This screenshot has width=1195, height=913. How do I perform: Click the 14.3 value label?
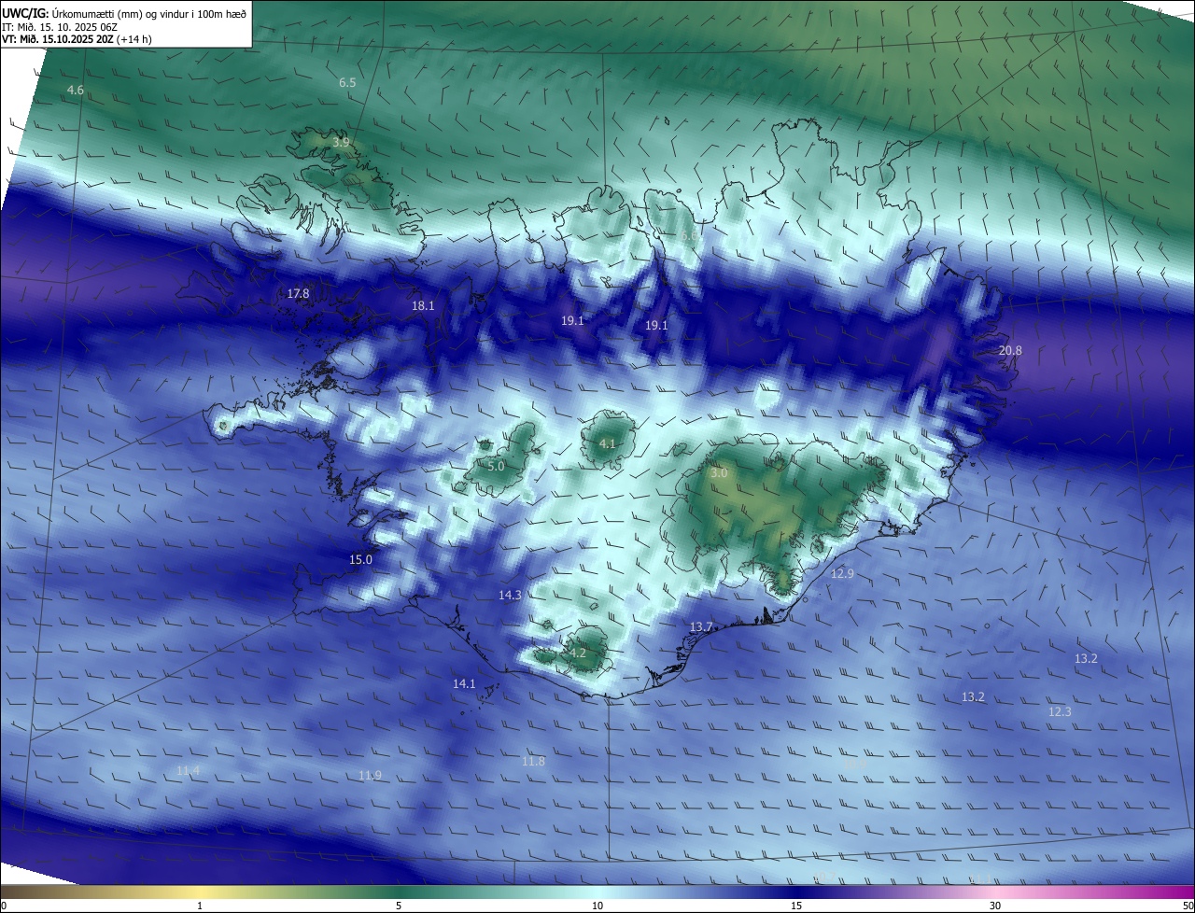pyautogui.click(x=510, y=595)
